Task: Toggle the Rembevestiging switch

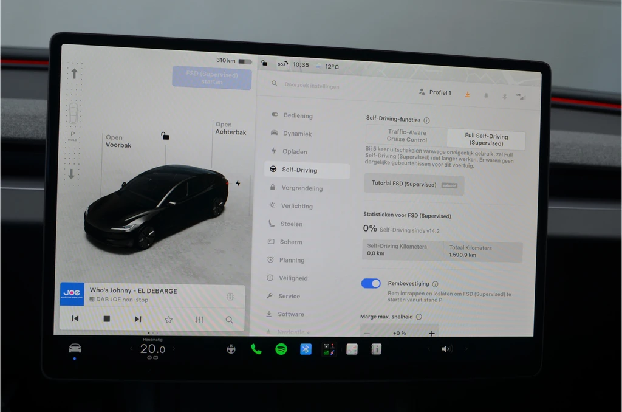Action: [x=371, y=283]
